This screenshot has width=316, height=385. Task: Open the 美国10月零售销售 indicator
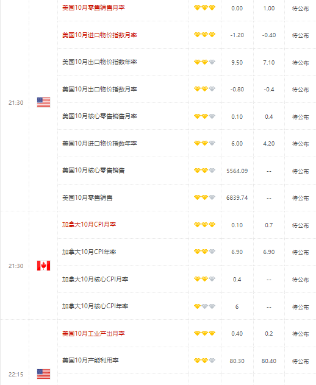click(87, 197)
